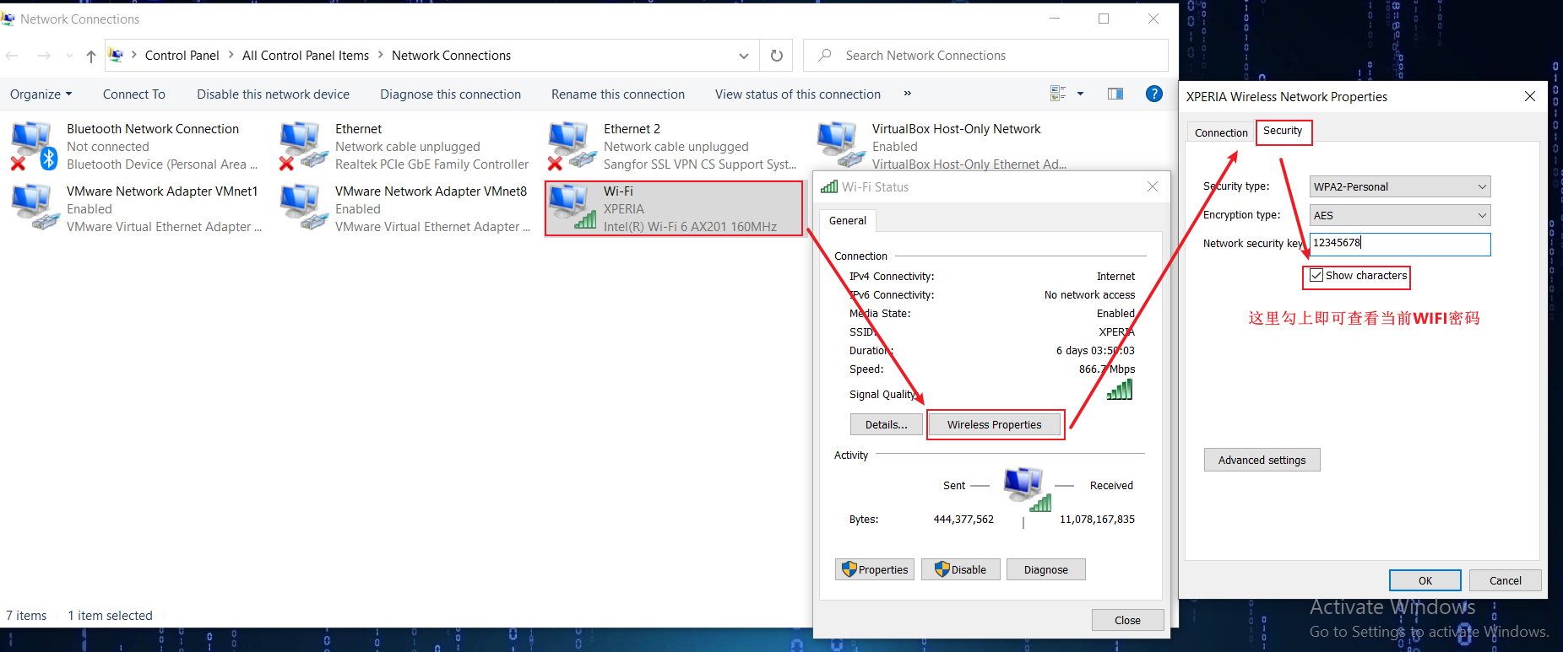Select the Ethernet 2 adapter icon
Screen dimensions: 1563x652
(571, 145)
